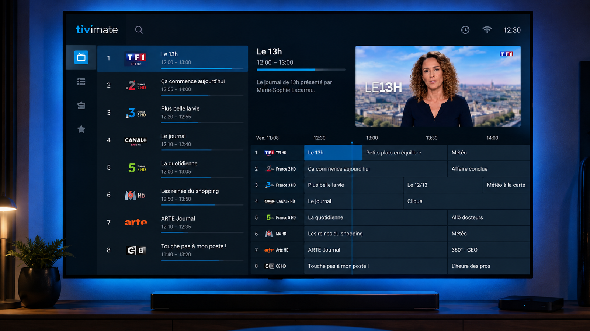Select France 5 HD channel in the guide grid

[277, 217]
